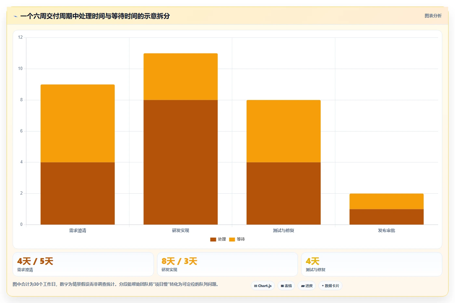
Task: Toggle the 等待 series via its legend swatch
Action: (232, 240)
